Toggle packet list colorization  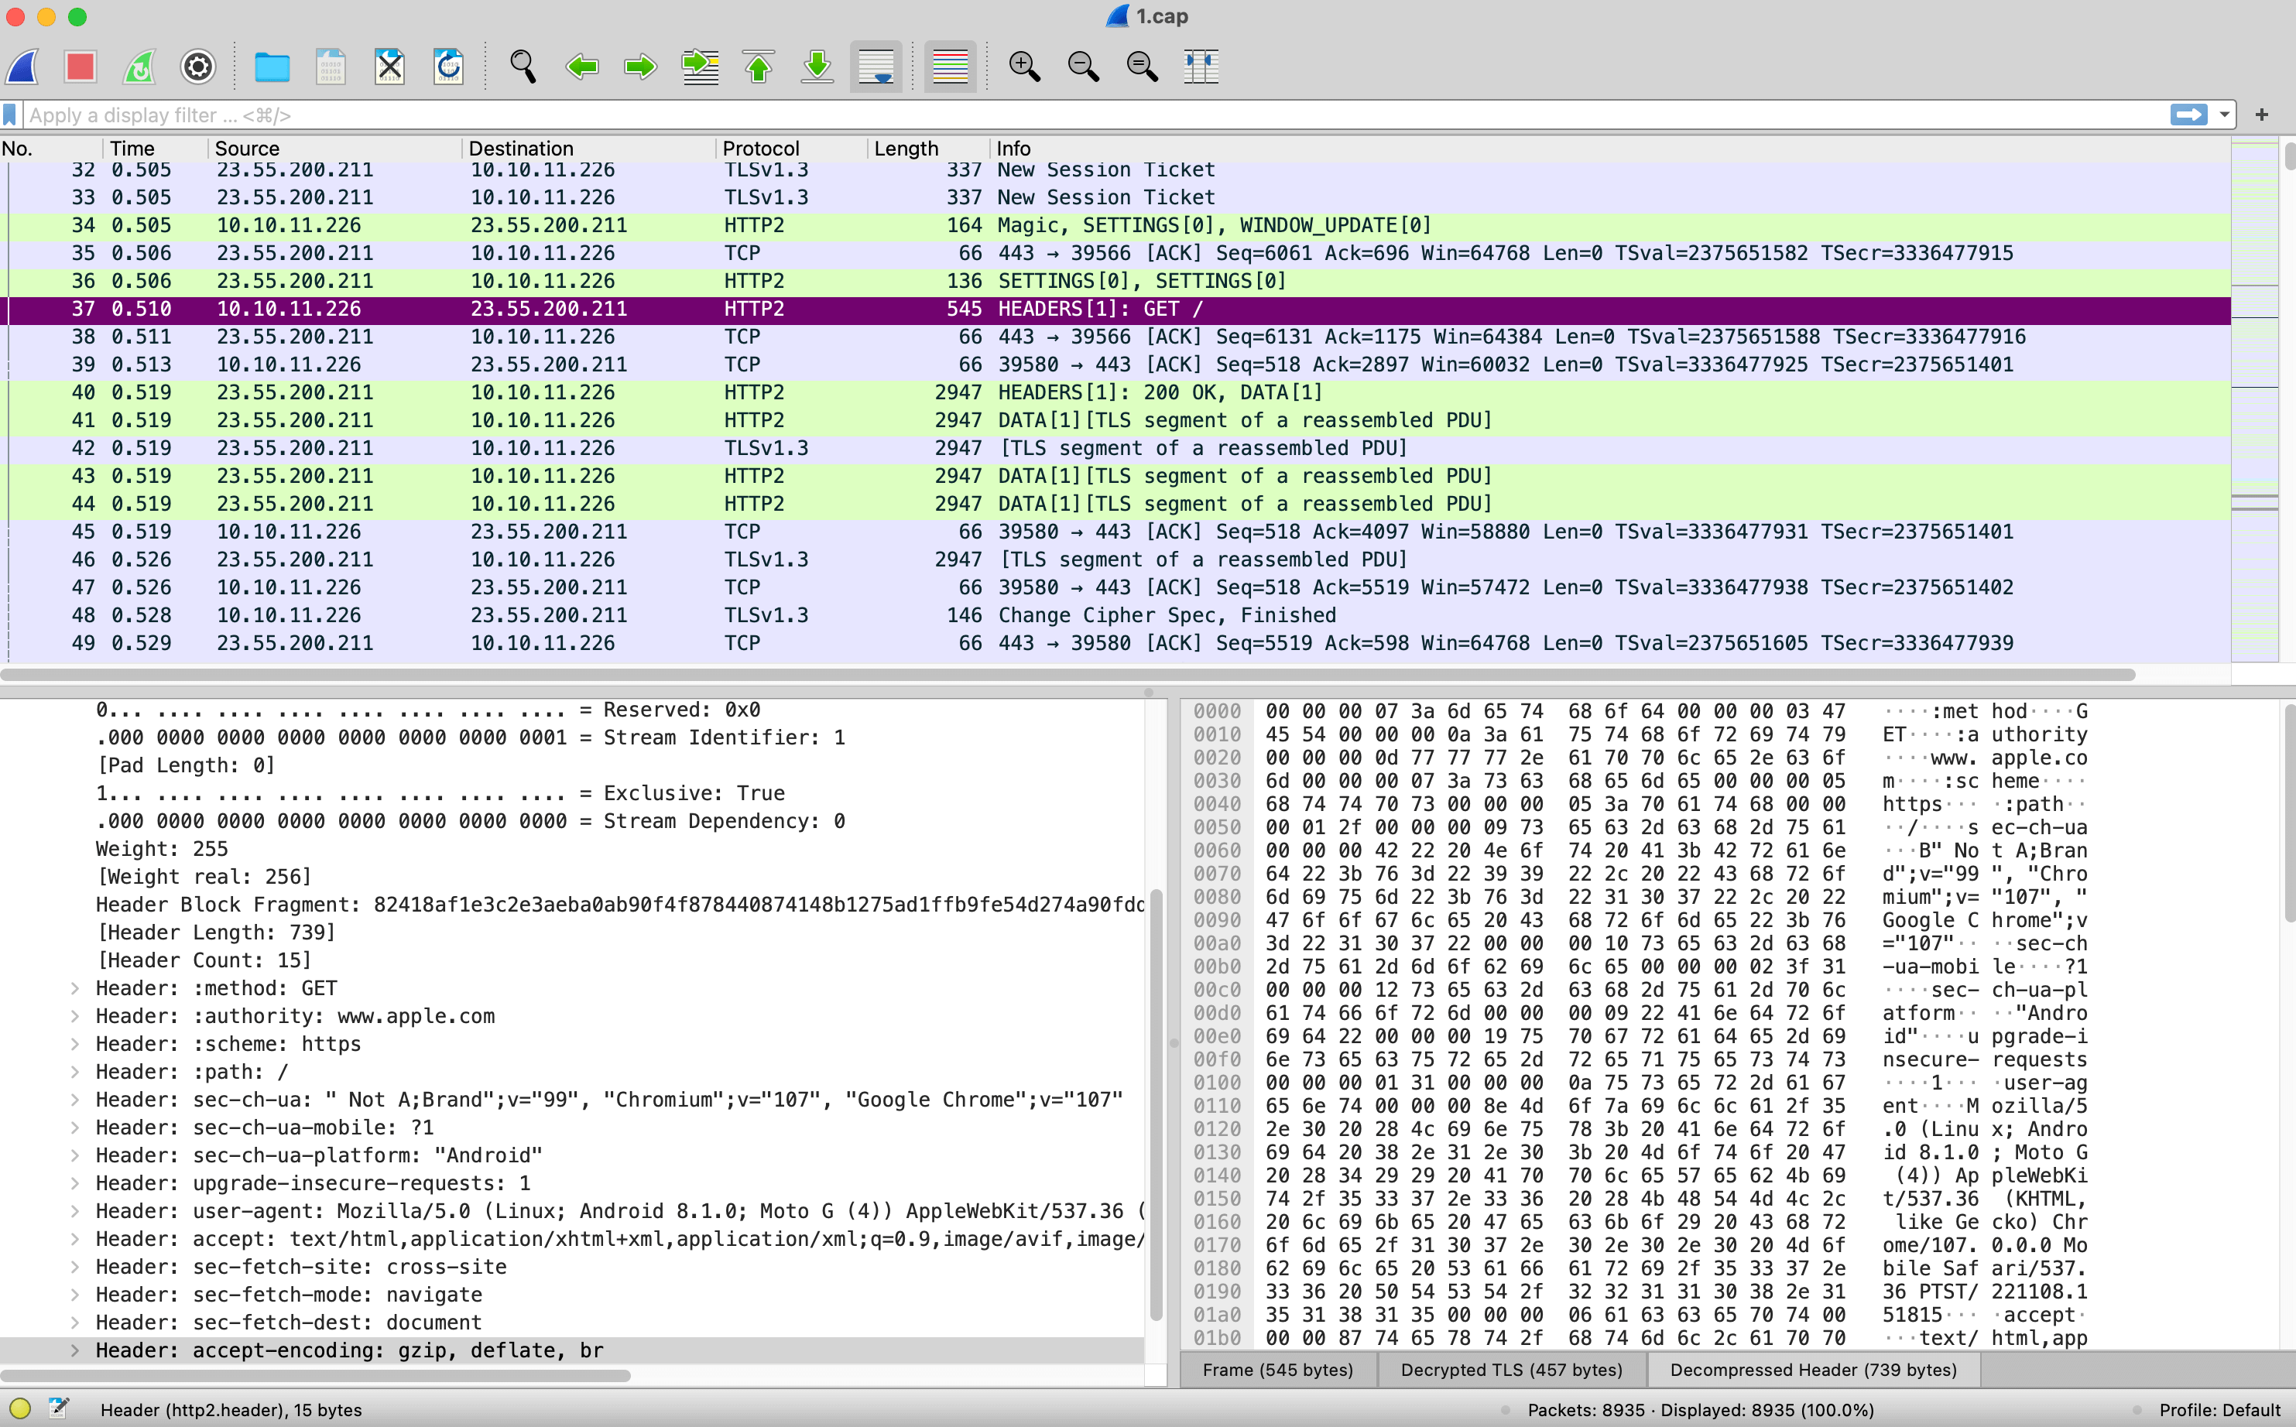click(950, 67)
